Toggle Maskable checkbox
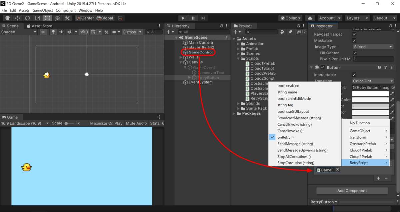The width and height of the screenshot is (400, 212). click(354, 41)
